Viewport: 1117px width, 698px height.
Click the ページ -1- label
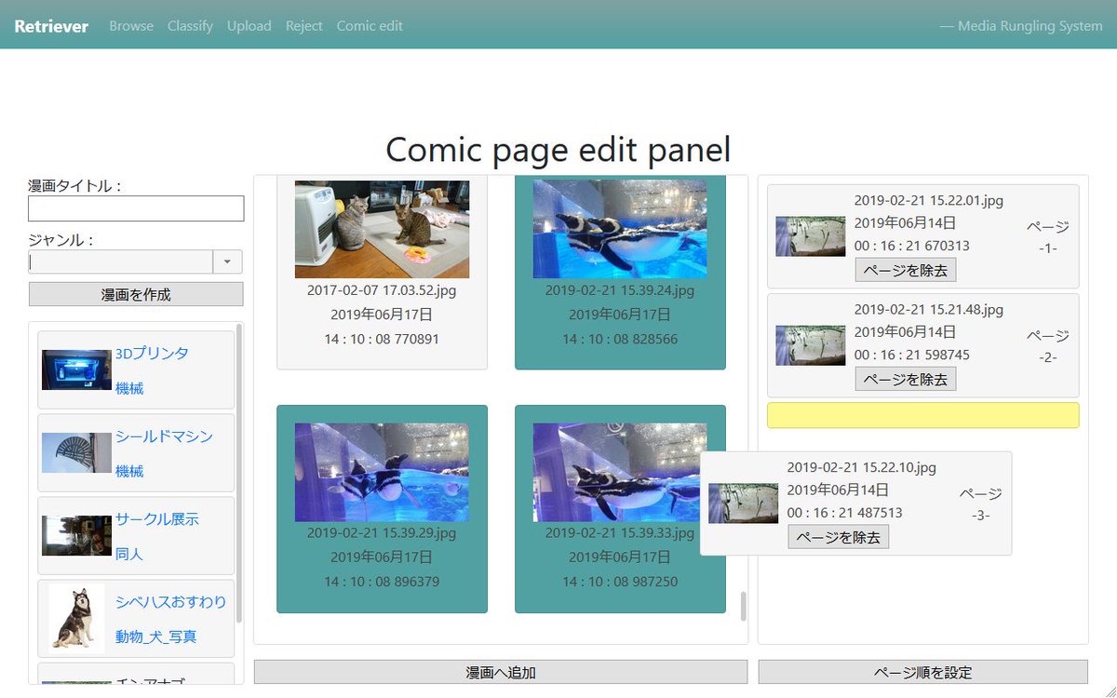pyautogui.click(x=1048, y=237)
